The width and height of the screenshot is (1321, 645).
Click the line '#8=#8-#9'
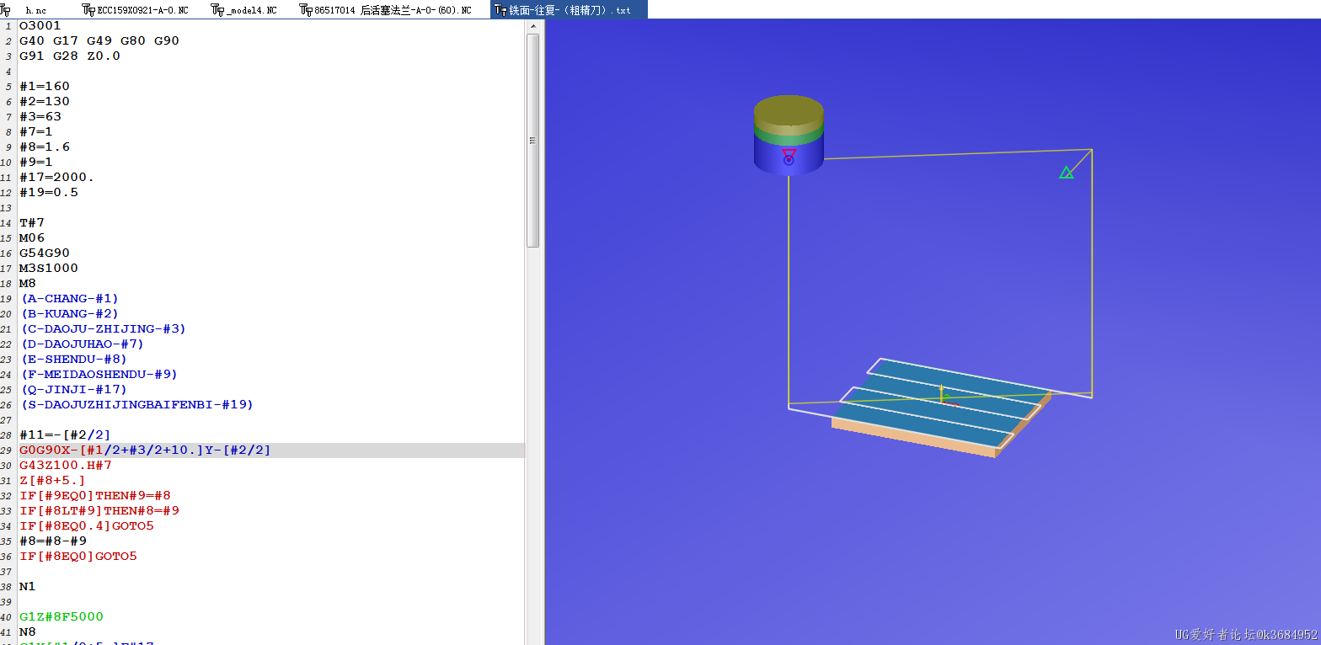(x=53, y=541)
